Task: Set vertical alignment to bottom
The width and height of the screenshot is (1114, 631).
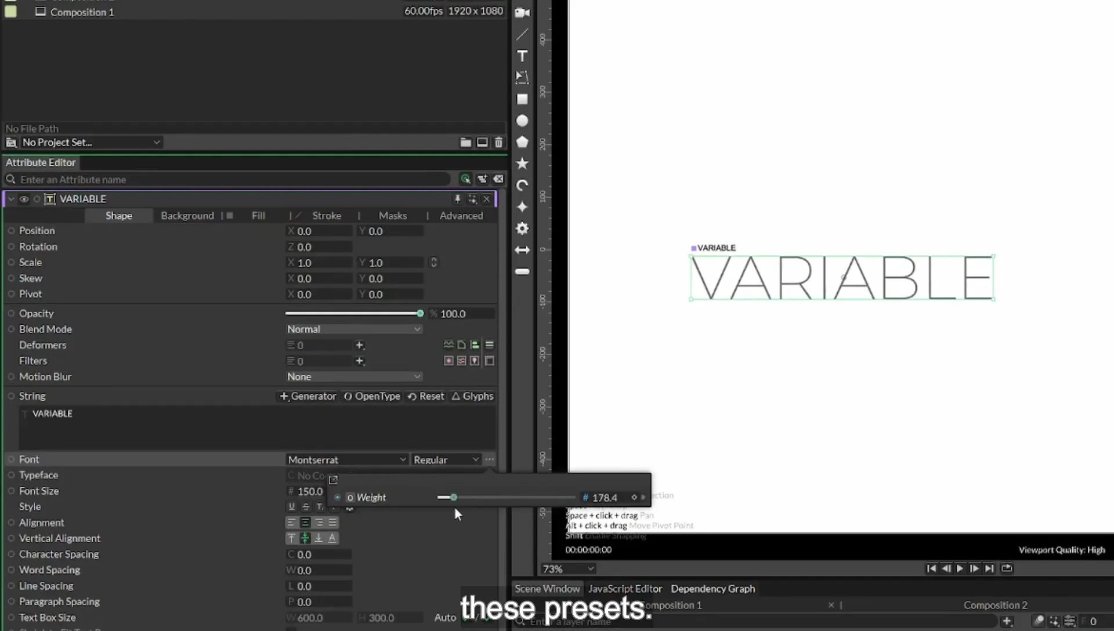Action: (319, 538)
